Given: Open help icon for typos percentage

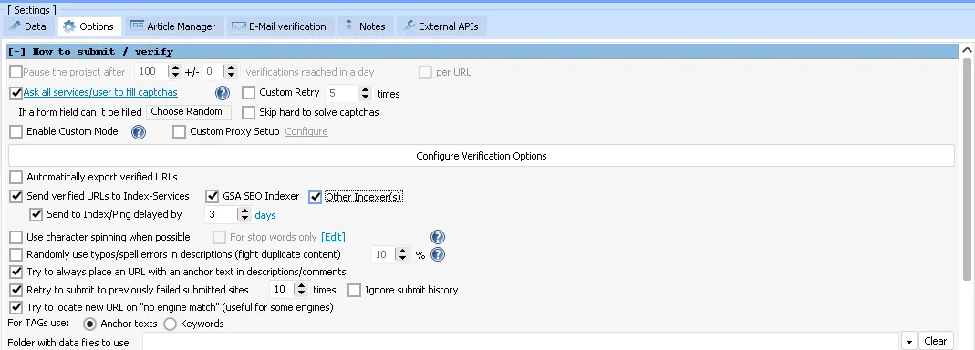Looking at the screenshot, I should [x=438, y=254].
